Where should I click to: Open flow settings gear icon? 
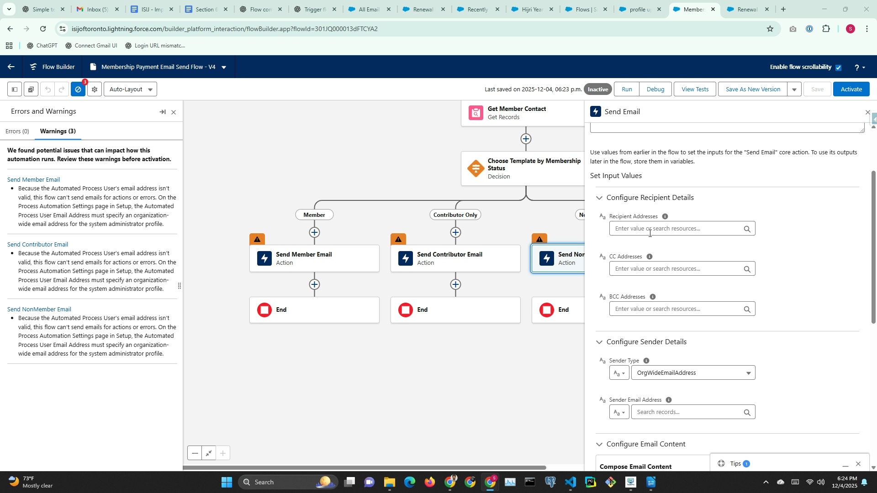click(95, 89)
